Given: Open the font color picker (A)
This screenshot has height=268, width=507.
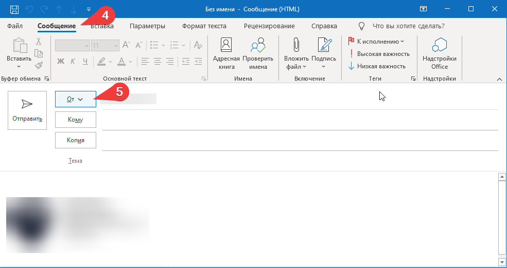Looking at the screenshot, I should pyautogui.click(x=121, y=61).
